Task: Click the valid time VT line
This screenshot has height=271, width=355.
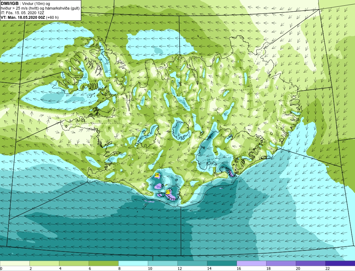Action: pos(30,17)
